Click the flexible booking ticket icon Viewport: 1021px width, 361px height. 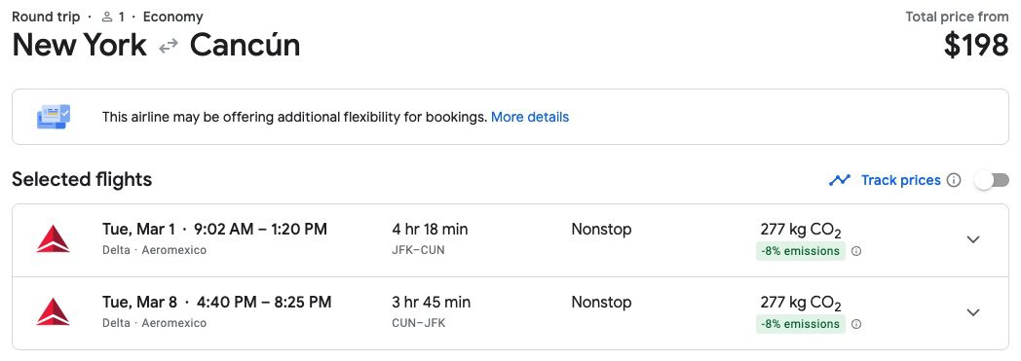point(54,117)
